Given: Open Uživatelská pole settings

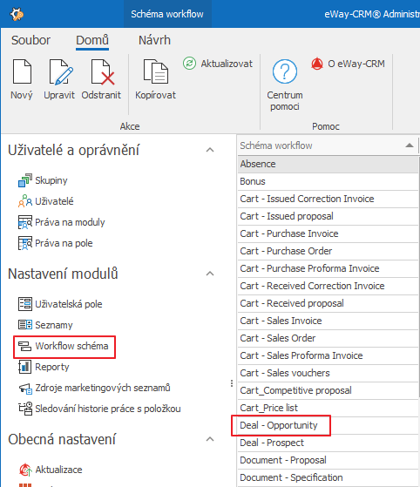Looking at the screenshot, I should tap(69, 304).
